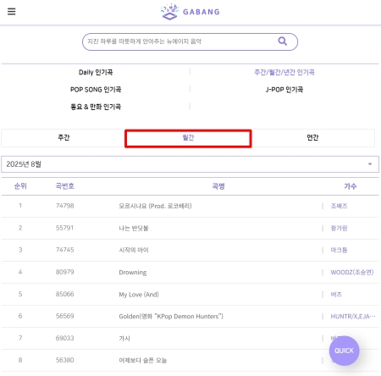Open artist link WOODZ(조승연)
The height and width of the screenshot is (376, 381).
[x=352, y=273]
